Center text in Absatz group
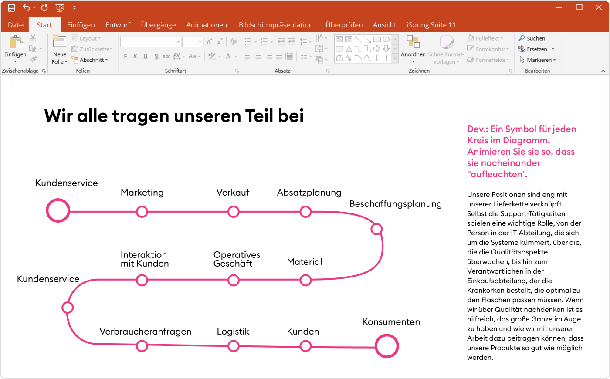Image resolution: width=610 pixels, height=379 pixels. pyautogui.click(x=258, y=56)
